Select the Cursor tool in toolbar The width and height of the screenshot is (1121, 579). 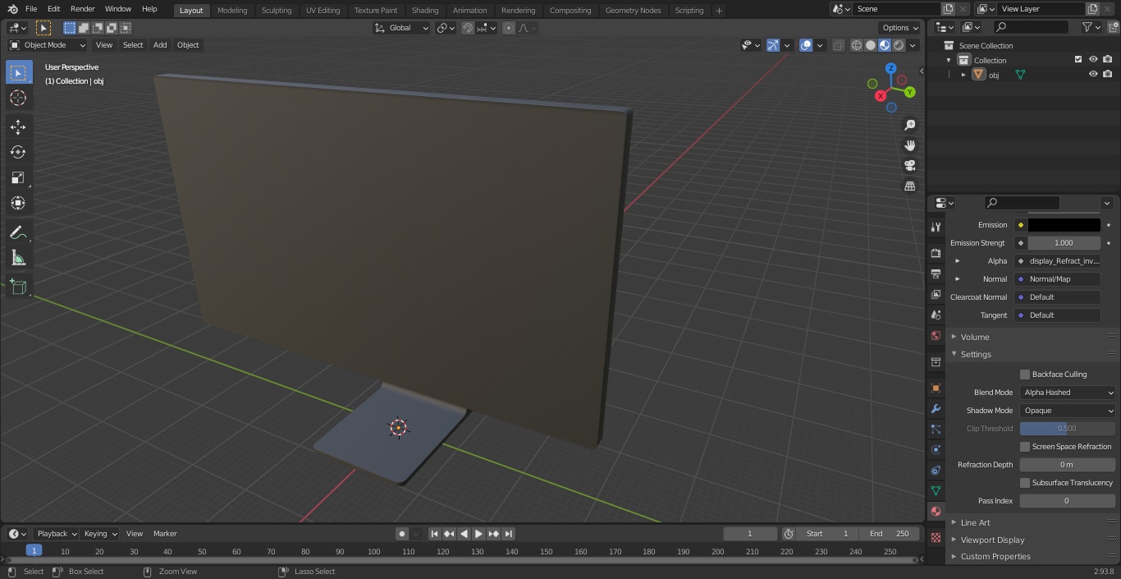click(18, 98)
